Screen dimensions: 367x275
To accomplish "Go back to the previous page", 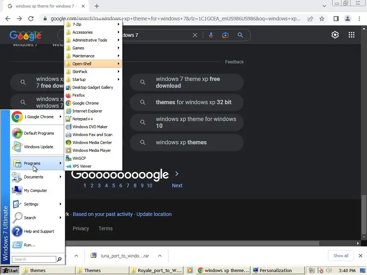I will 8,19.
